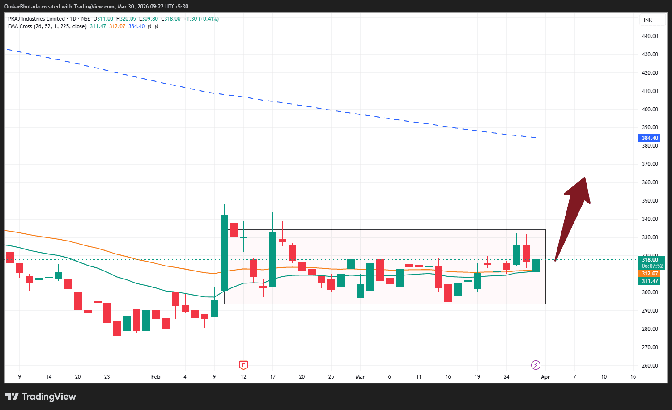Select the PRAJ Industries Limited symbol title
This screenshot has height=410, width=672.
(x=36, y=19)
